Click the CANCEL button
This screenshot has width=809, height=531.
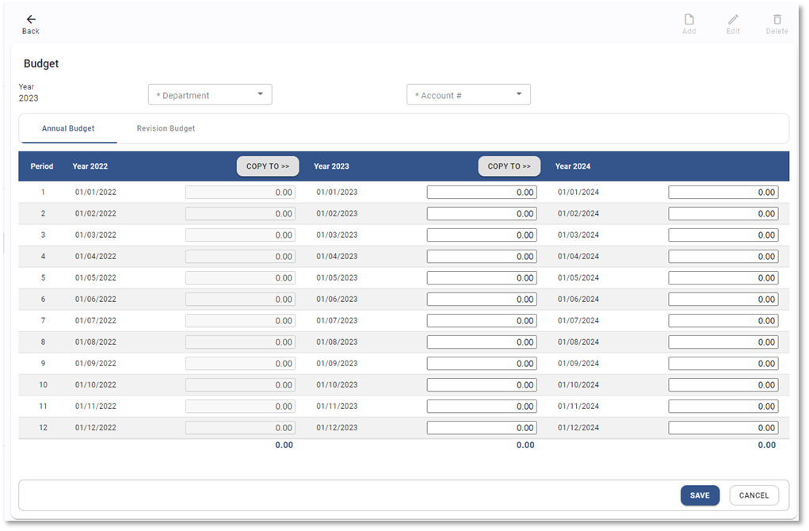pos(754,495)
